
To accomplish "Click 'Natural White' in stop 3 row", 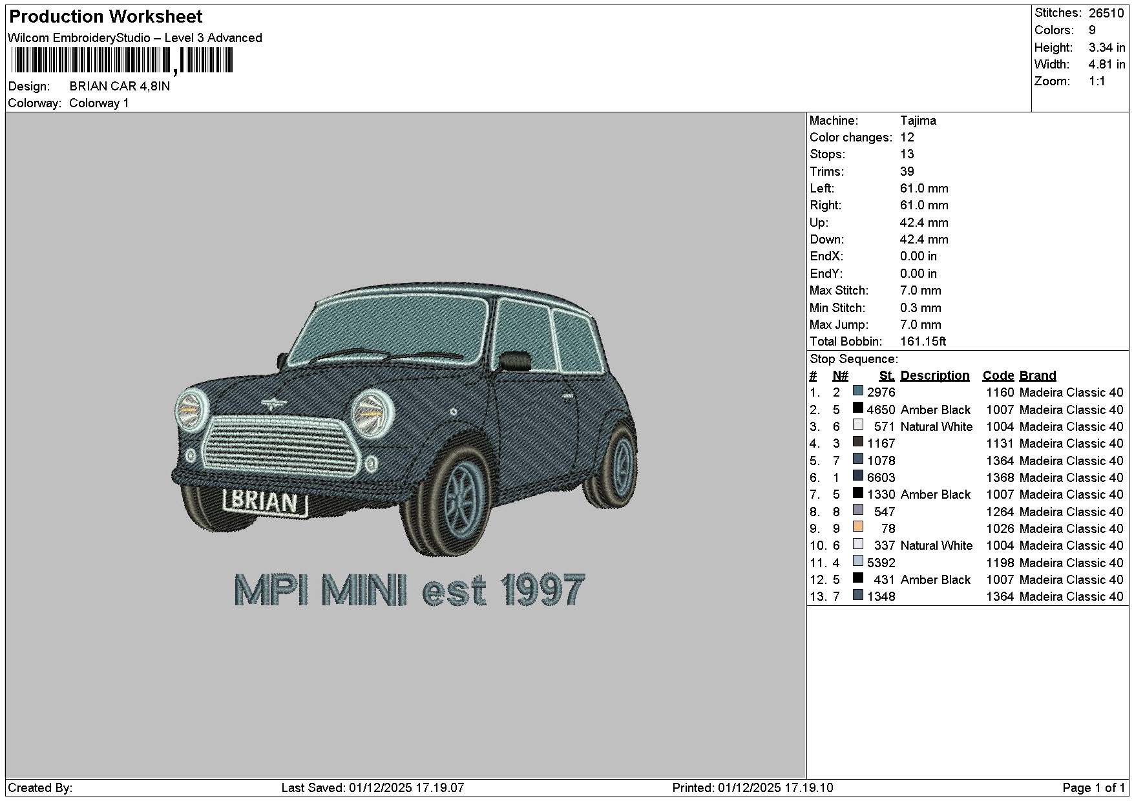I will click(936, 426).
